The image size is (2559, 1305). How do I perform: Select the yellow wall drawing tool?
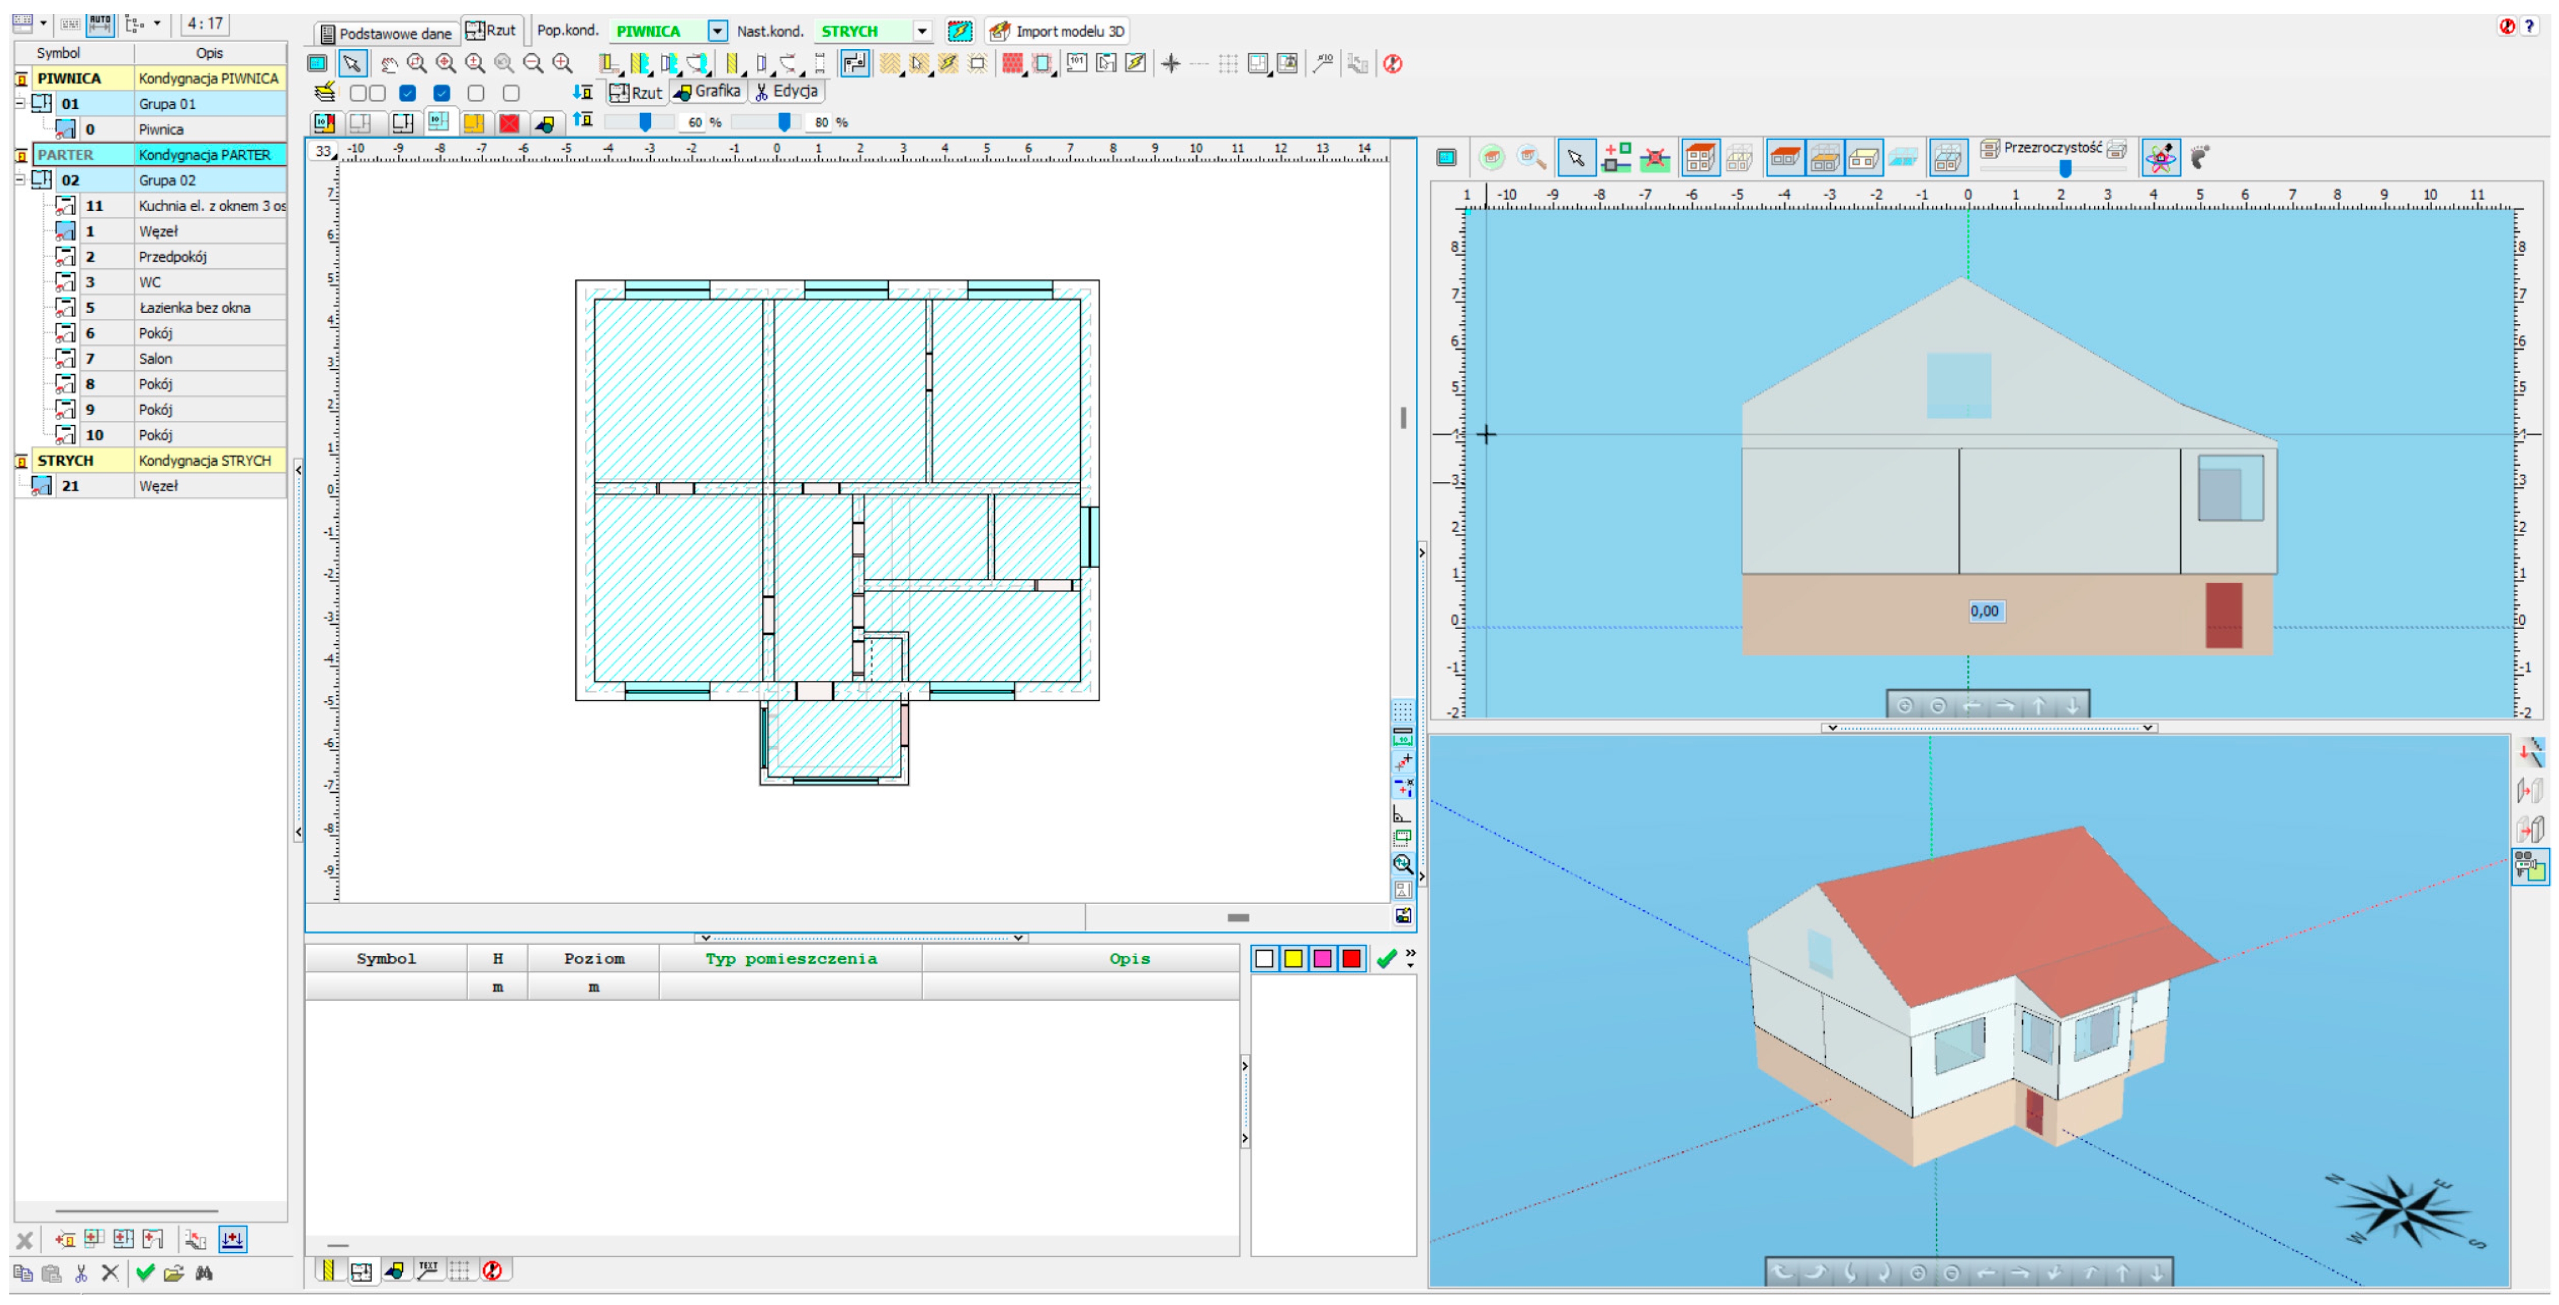731,65
